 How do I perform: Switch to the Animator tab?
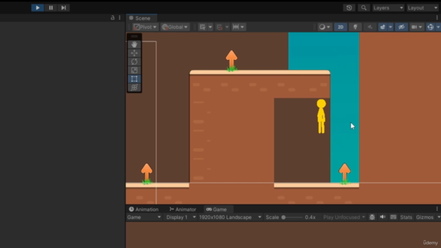[183, 209]
